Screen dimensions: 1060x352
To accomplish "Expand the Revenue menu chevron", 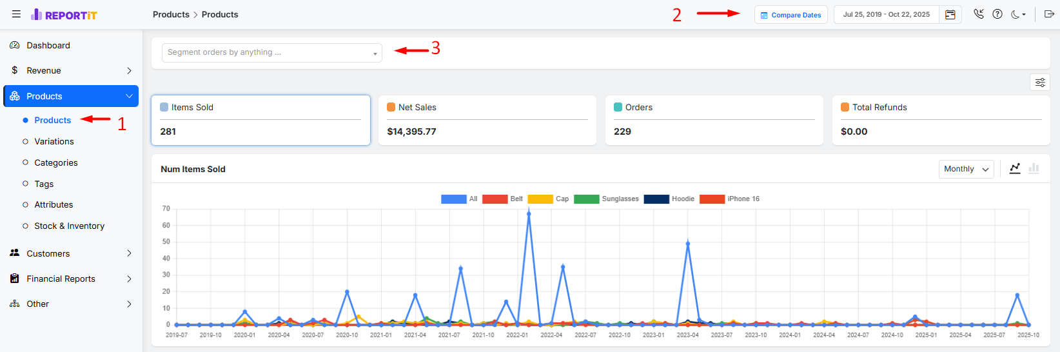I will click(129, 70).
